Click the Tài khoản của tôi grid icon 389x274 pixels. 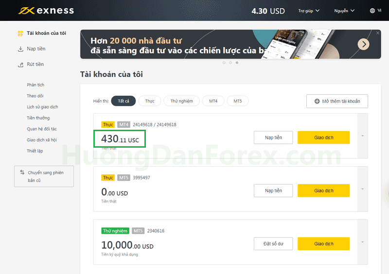[x=20, y=34]
